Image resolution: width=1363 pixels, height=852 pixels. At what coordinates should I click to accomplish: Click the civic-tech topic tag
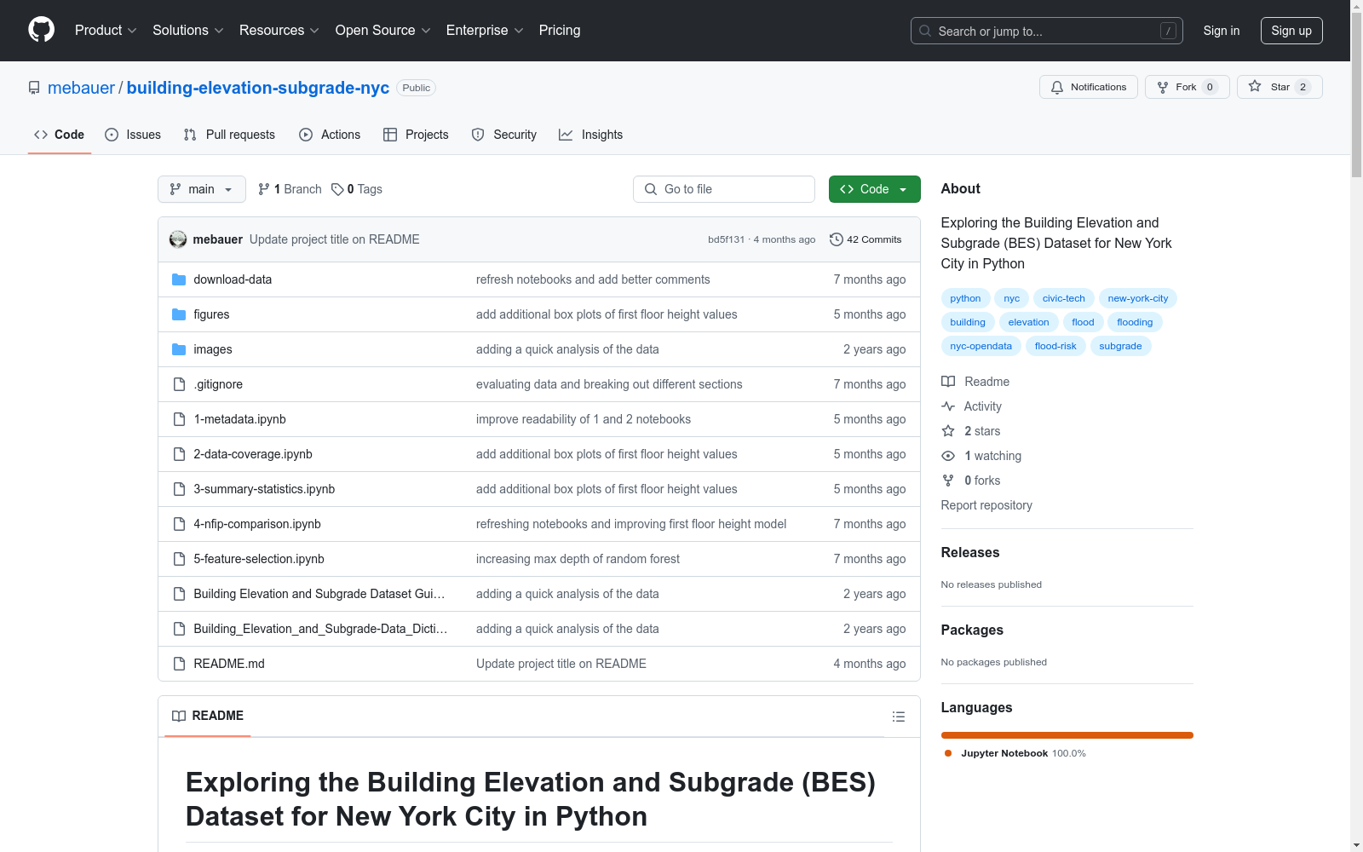coord(1064,298)
